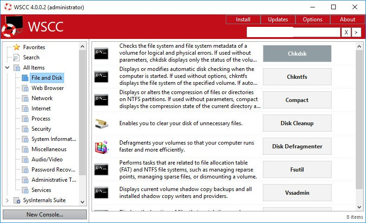This screenshot has height=223, width=366.
Task: Click the Services page icon
Action: (x=25, y=190)
